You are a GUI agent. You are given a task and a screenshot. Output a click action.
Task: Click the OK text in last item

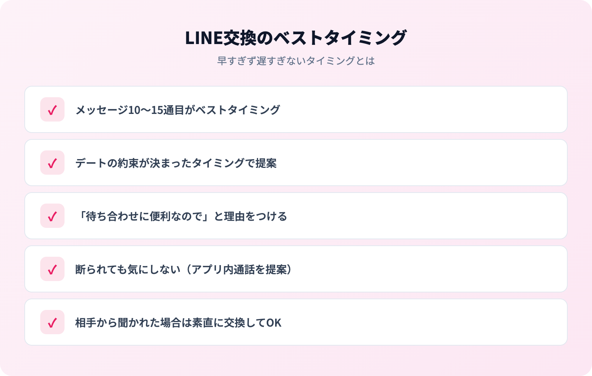click(274, 322)
